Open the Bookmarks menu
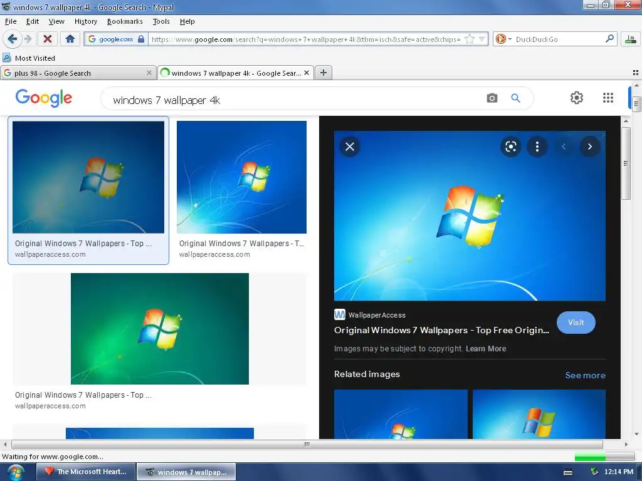 [x=125, y=21]
